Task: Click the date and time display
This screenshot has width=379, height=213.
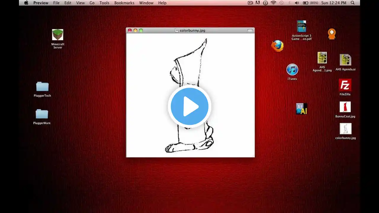Action: [x=333, y=3]
